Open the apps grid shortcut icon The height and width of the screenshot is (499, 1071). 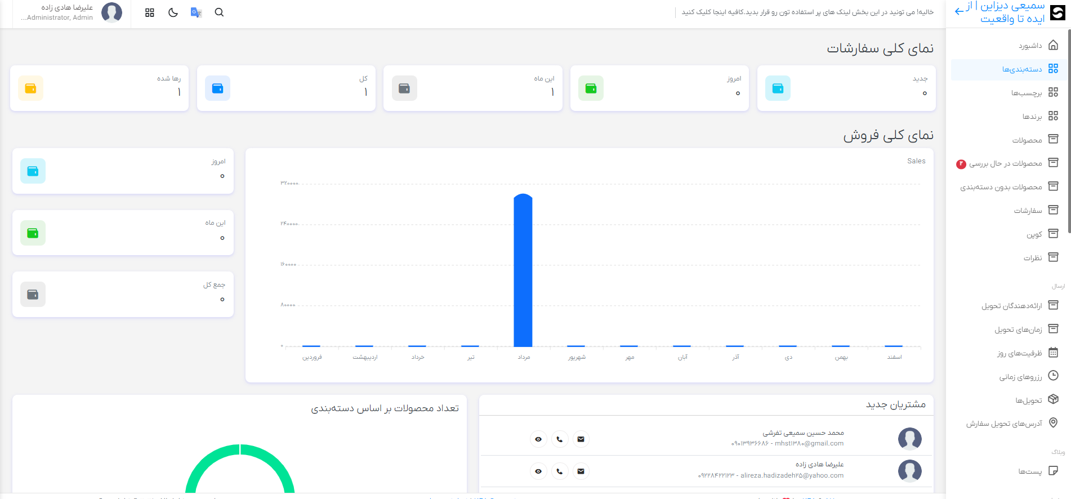(x=150, y=12)
